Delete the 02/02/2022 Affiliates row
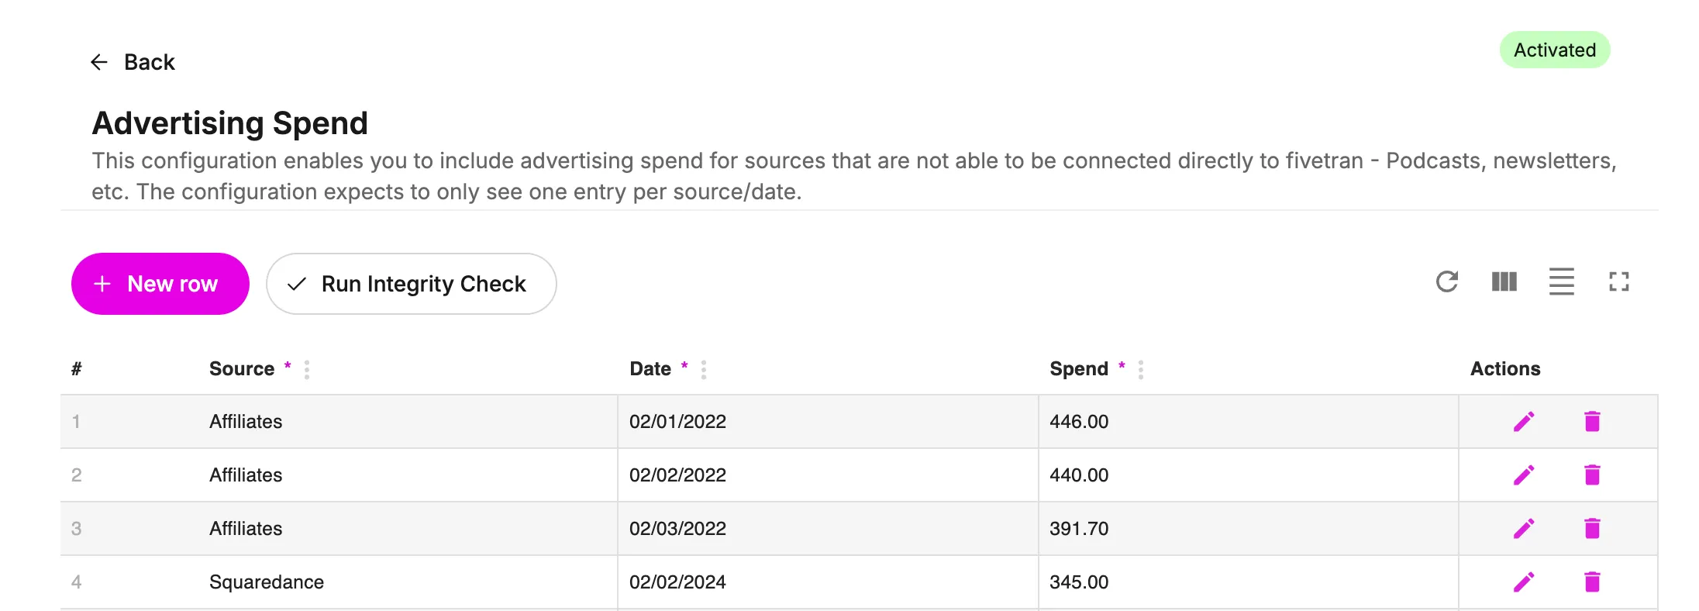This screenshot has width=1699, height=611. 1592,475
